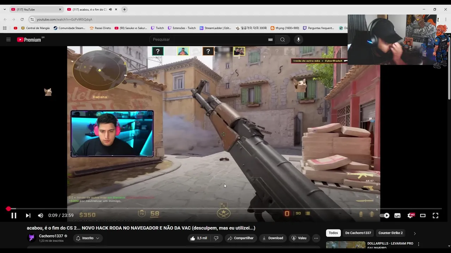Open Extensões - Twitch bookmark
This screenshot has height=253, width=451.
click(182, 28)
